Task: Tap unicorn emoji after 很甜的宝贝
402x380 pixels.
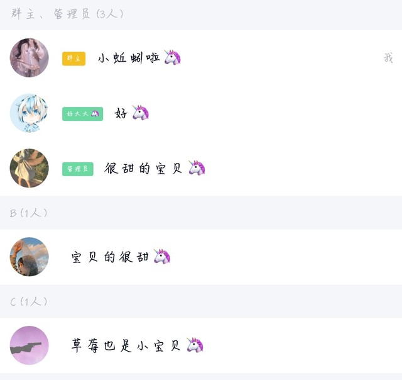Action: (197, 167)
